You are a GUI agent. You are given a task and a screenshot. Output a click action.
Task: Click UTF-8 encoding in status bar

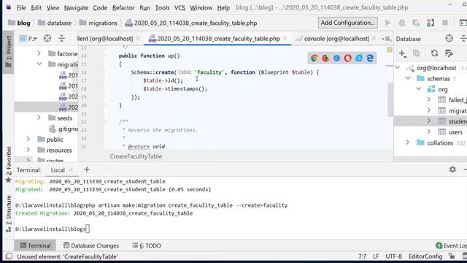(x=393, y=256)
